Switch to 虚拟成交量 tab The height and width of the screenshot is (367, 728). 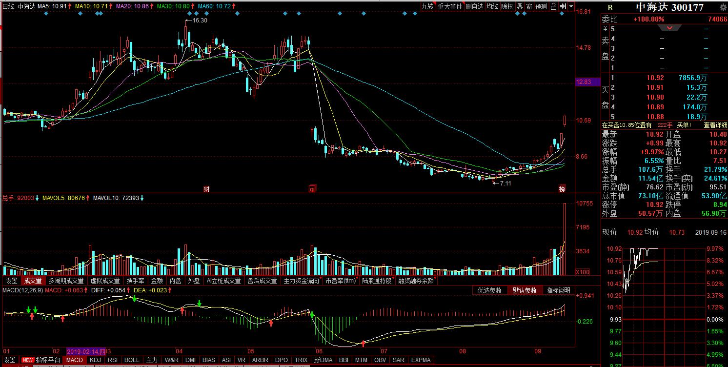[105, 281]
